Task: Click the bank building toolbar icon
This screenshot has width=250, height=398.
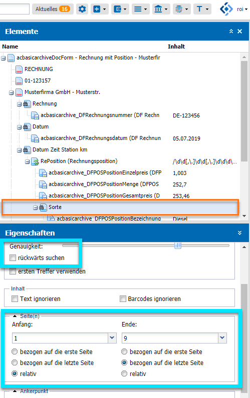Action: [161, 9]
